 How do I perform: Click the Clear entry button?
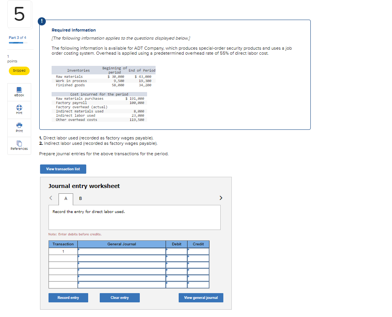tap(120, 298)
